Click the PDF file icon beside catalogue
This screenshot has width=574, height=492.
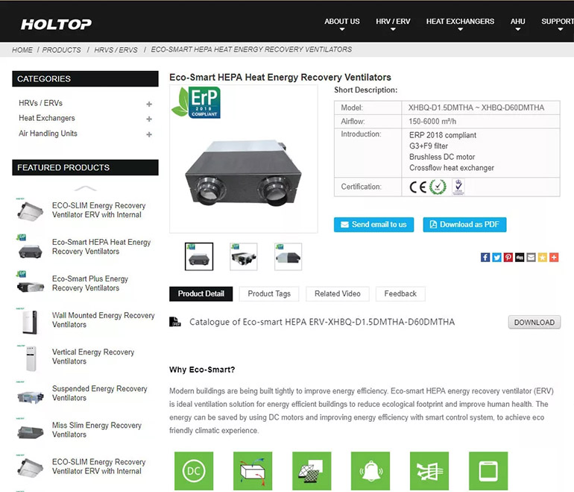coord(175,322)
